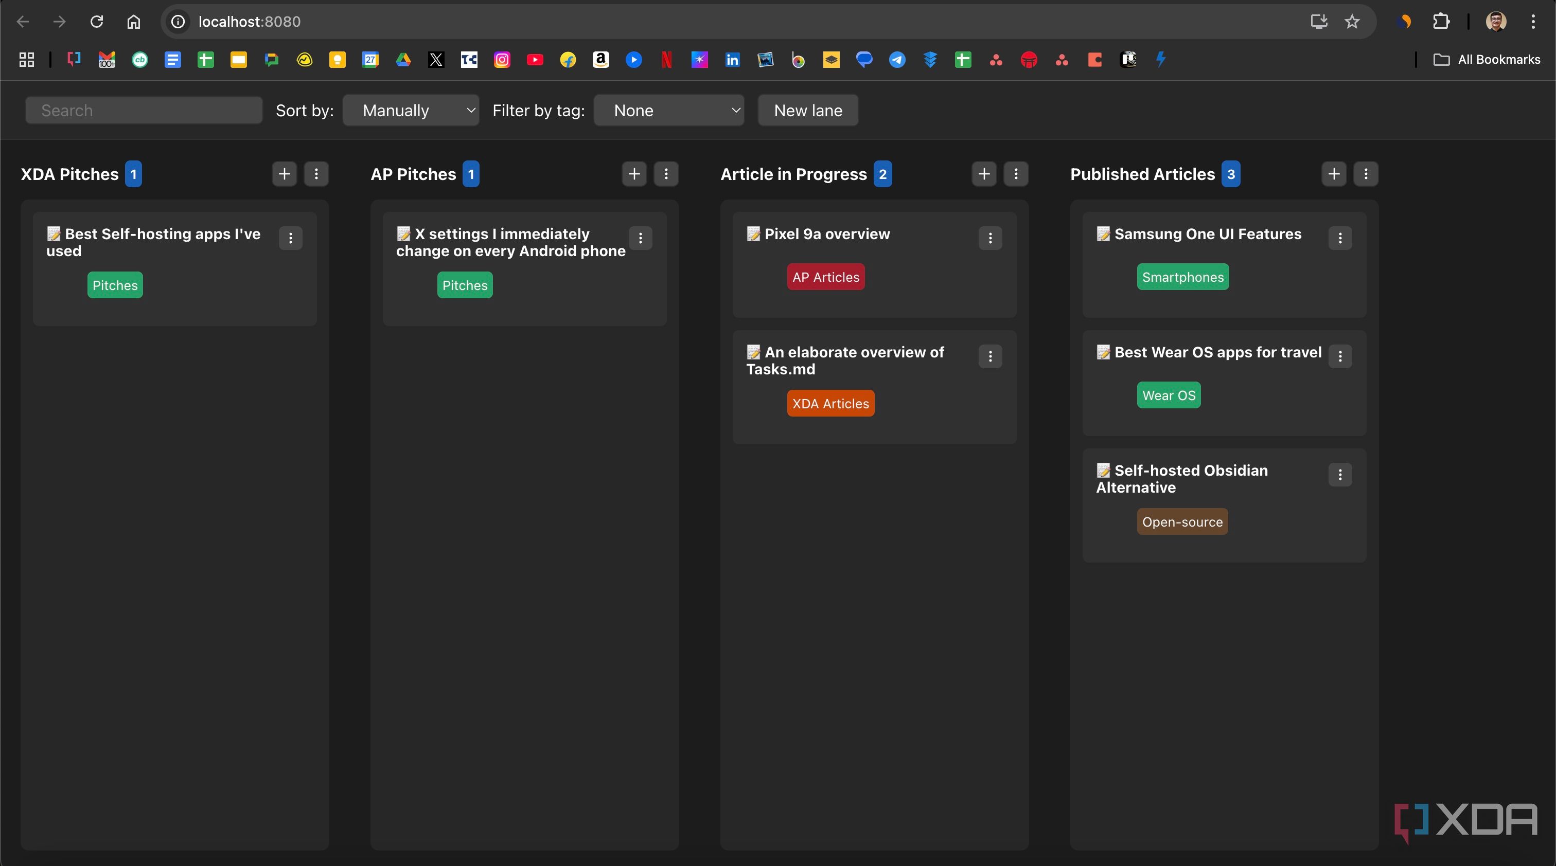Click the XDA Articles tag
Screen dimensions: 1556x866
pos(830,403)
